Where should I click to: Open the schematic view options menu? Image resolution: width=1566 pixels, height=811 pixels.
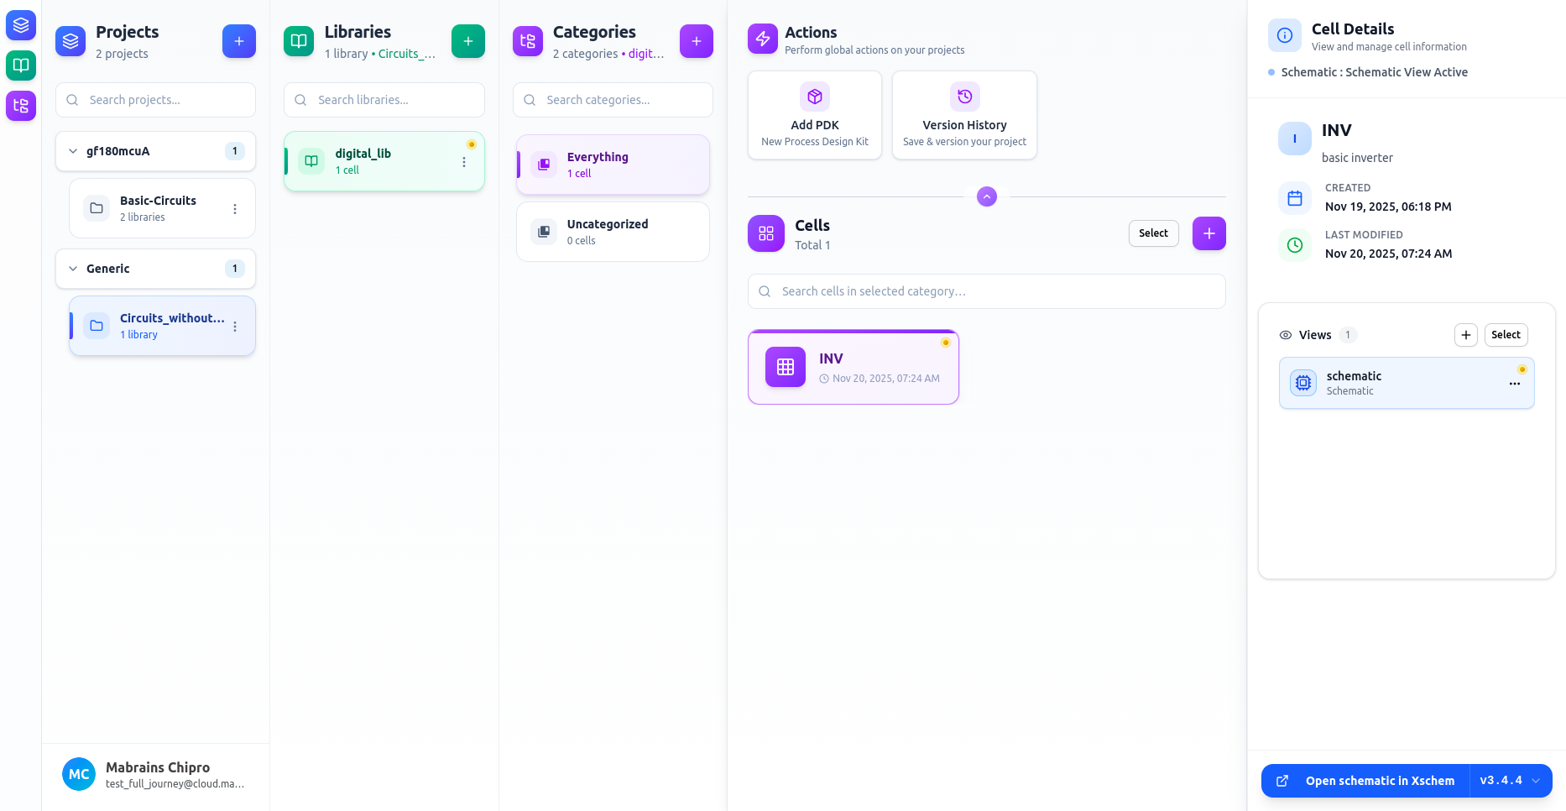(1515, 383)
